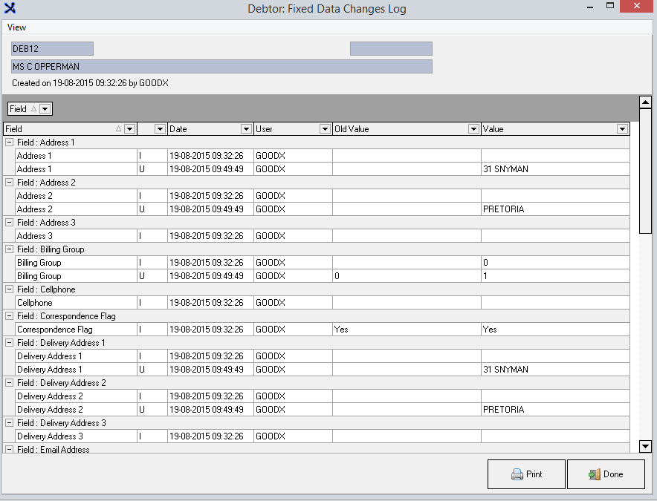
Task: Click the Done button
Action: click(606, 474)
